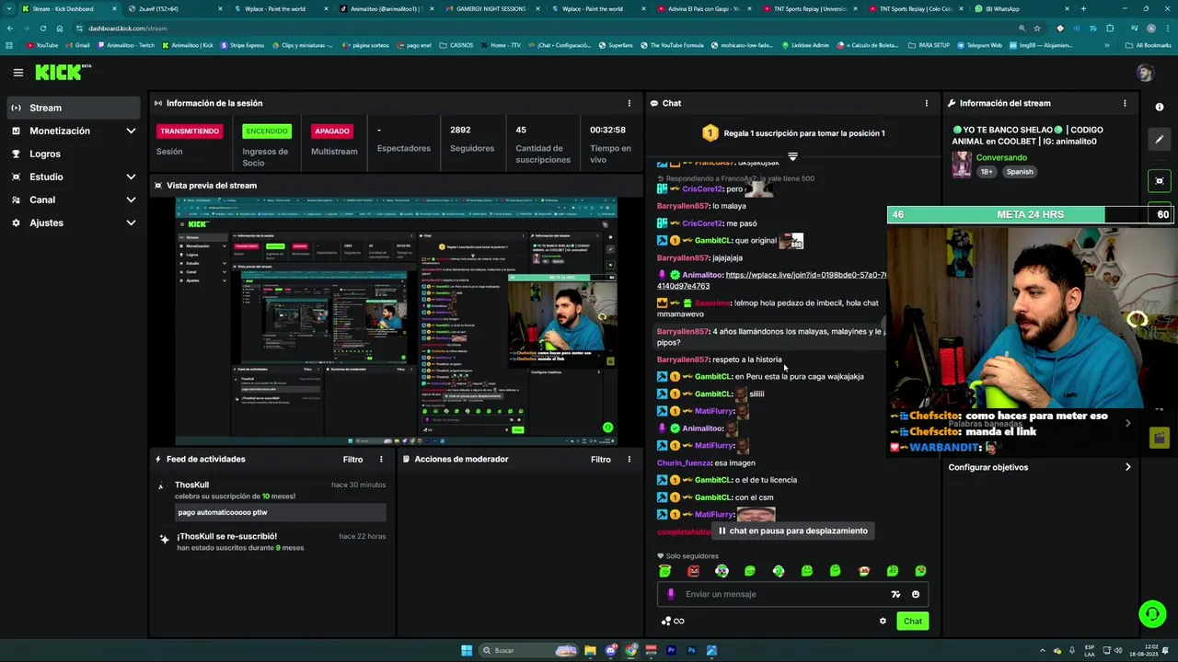
Task: Expand the Ajustes sidebar section
Action: 131,223
